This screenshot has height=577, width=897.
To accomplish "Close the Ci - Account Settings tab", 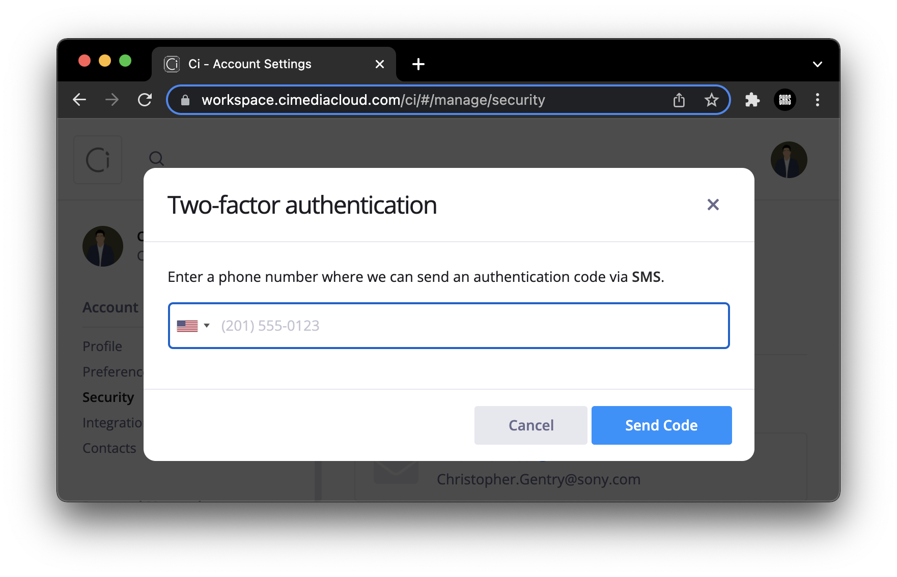I will click(x=379, y=64).
